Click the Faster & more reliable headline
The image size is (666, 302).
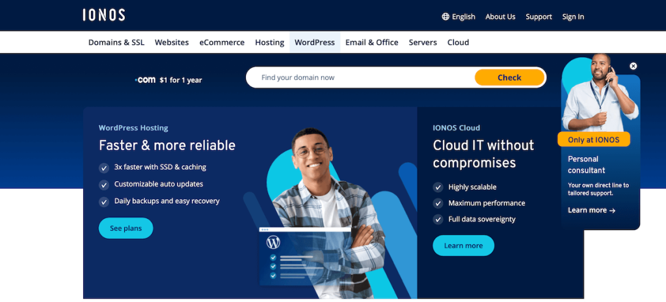[167, 145]
